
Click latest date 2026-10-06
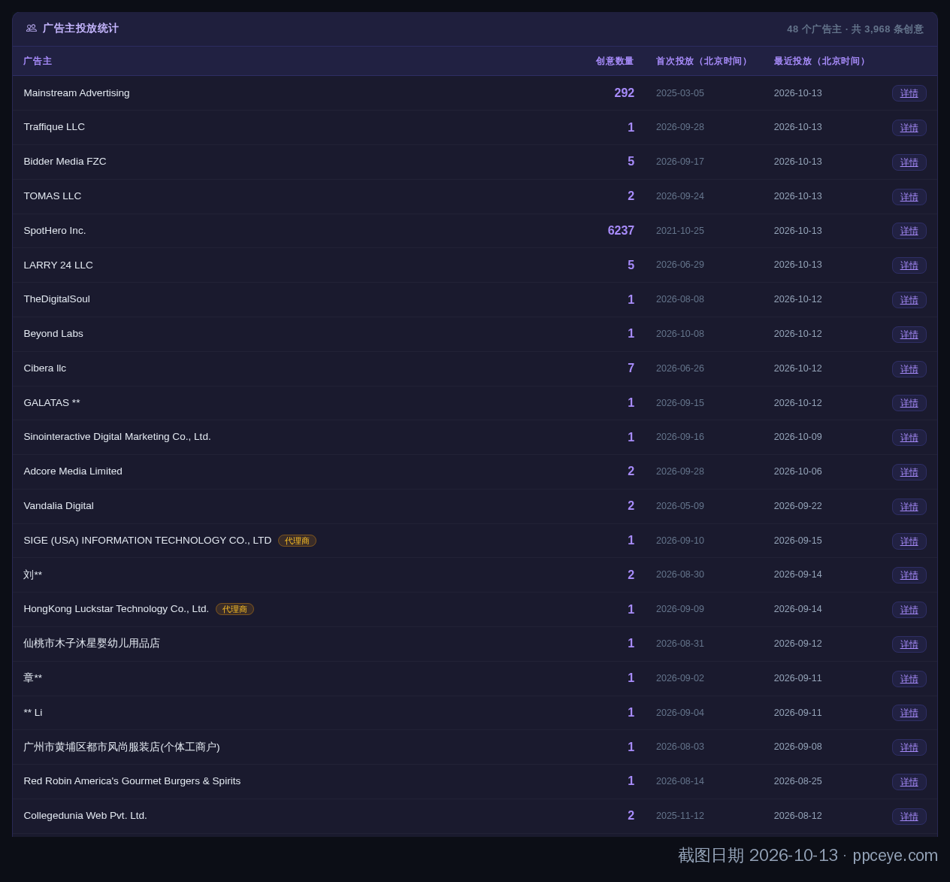pyautogui.click(x=798, y=471)
